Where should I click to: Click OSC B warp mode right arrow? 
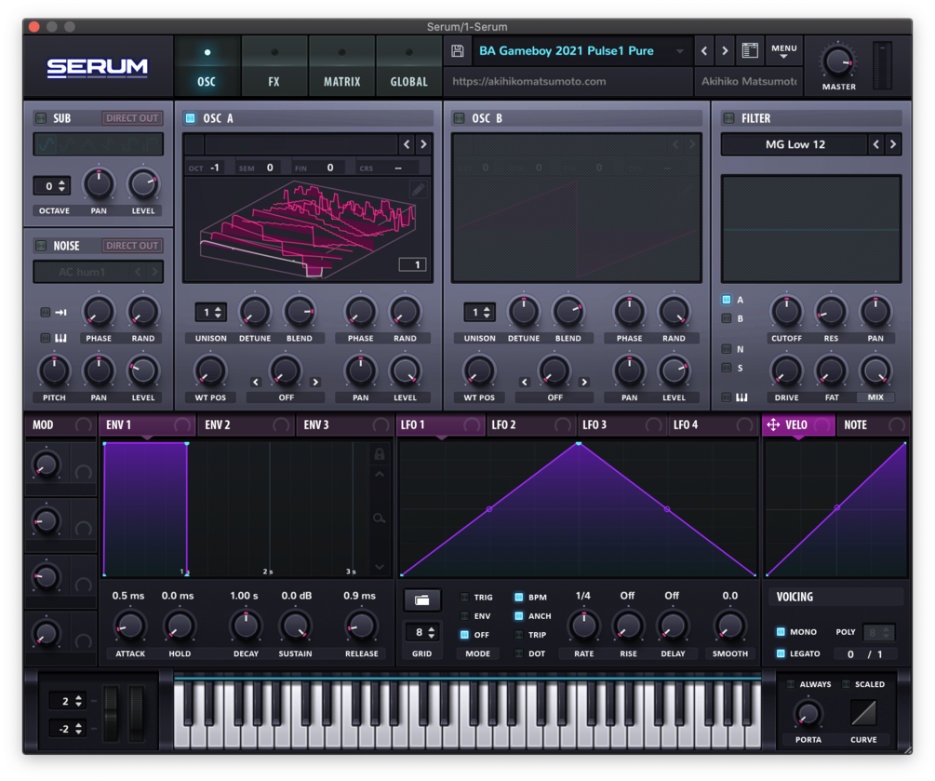584,382
